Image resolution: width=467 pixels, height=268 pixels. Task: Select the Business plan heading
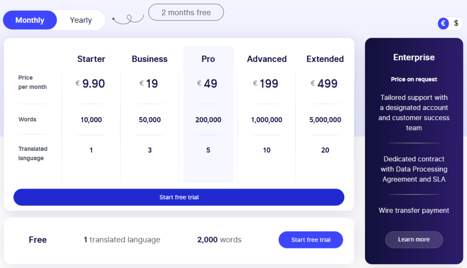pos(150,59)
